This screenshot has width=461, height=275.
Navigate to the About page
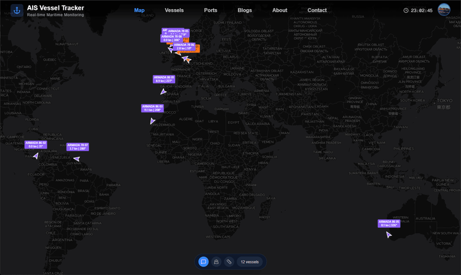[x=280, y=10]
